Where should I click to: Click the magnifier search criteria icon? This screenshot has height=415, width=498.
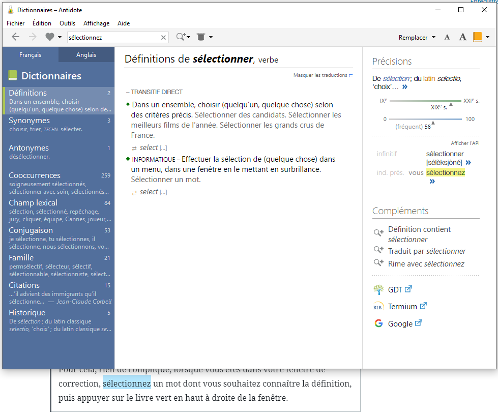(181, 37)
